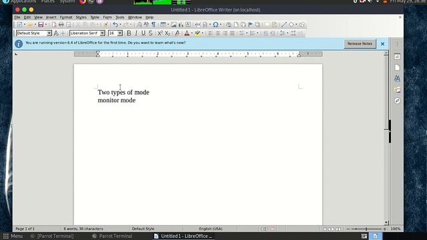The height and width of the screenshot is (240, 427).
Task: Open the Tools menu
Action: pos(120,17)
